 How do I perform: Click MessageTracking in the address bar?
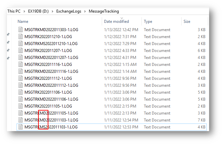104,11
